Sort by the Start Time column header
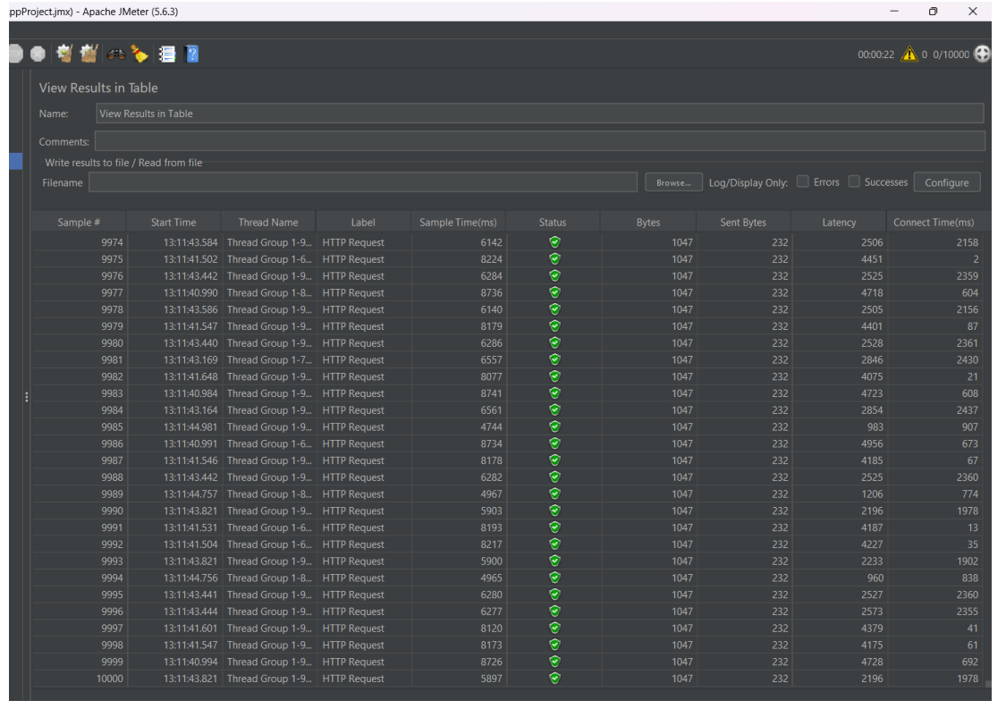 pos(173,222)
